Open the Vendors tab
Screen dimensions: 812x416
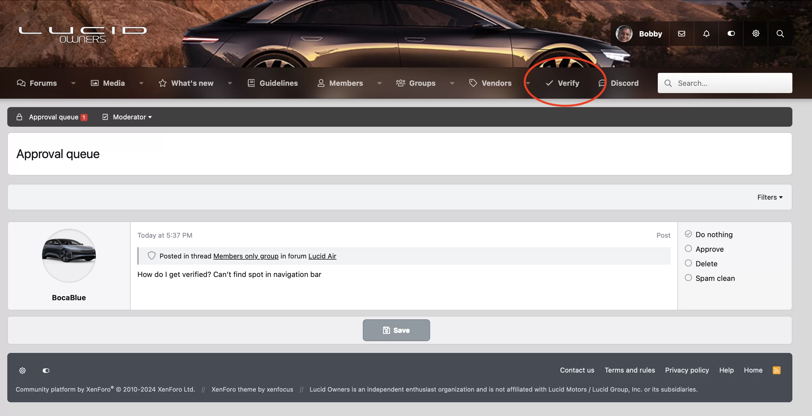click(x=490, y=83)
